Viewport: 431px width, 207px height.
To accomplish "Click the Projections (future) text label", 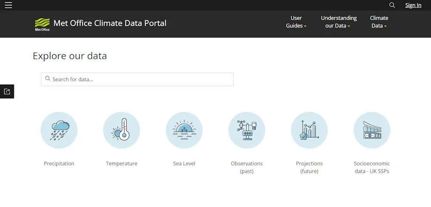I will click(309, 167).
